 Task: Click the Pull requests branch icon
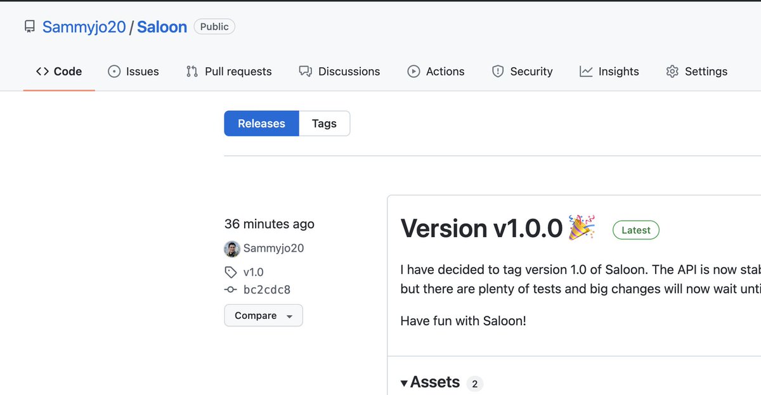point(192,72)
